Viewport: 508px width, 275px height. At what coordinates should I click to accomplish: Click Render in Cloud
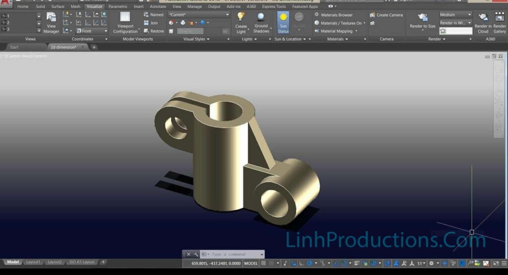(x=483, y=23)
